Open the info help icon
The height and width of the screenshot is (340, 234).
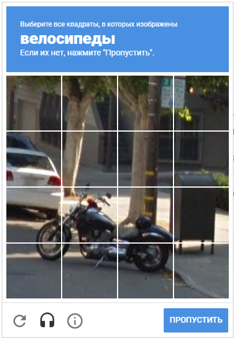(x=75, y=320)
